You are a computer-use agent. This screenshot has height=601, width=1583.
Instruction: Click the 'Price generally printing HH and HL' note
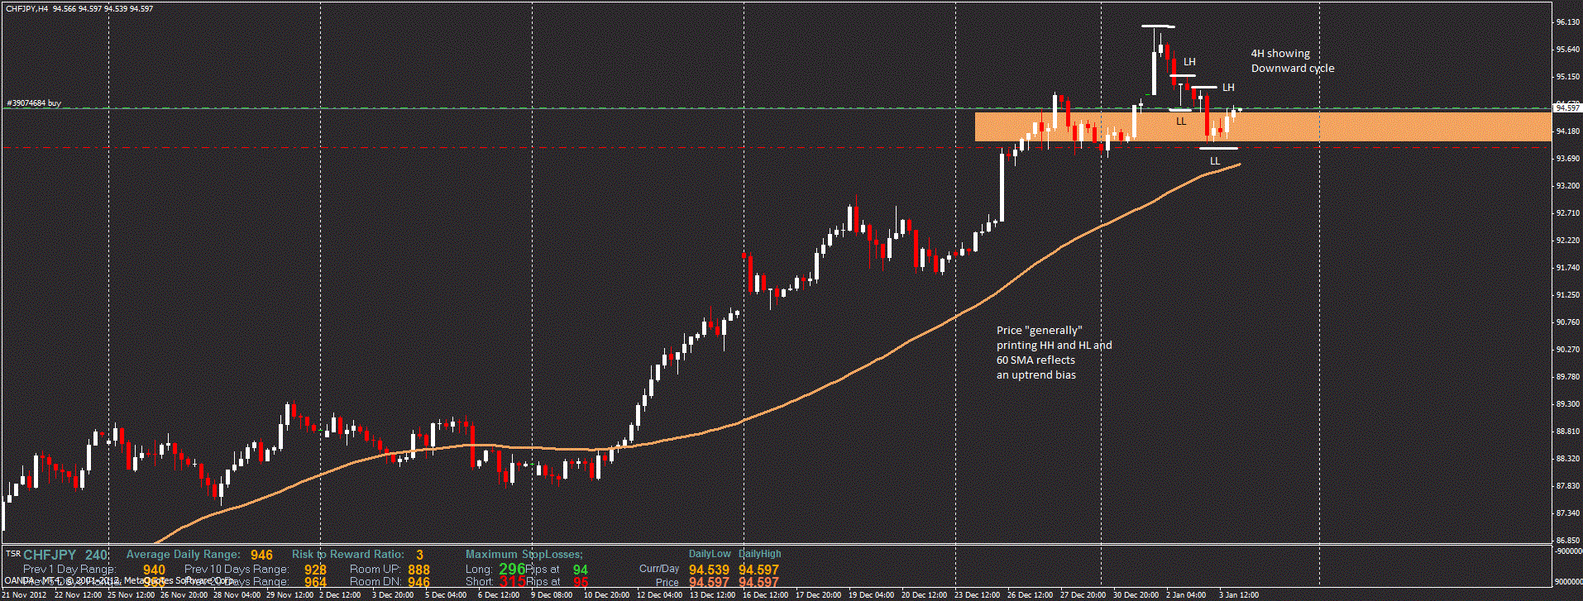click(1053, 352)
